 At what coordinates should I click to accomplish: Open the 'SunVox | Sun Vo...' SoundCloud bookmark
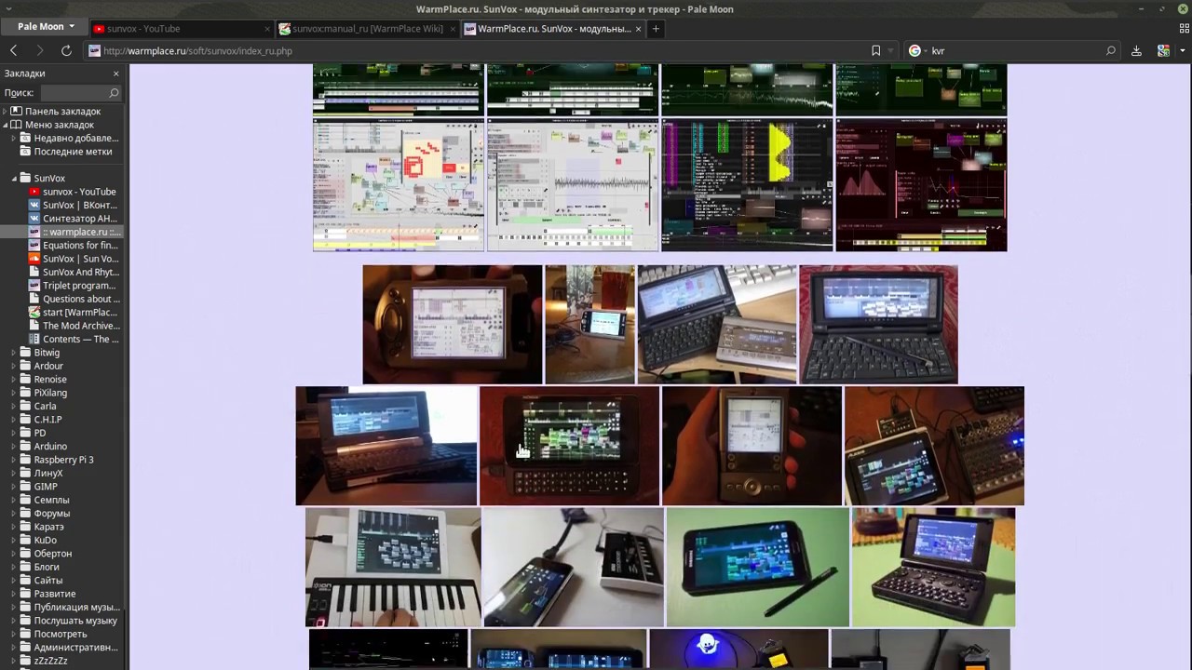point(73,259)
